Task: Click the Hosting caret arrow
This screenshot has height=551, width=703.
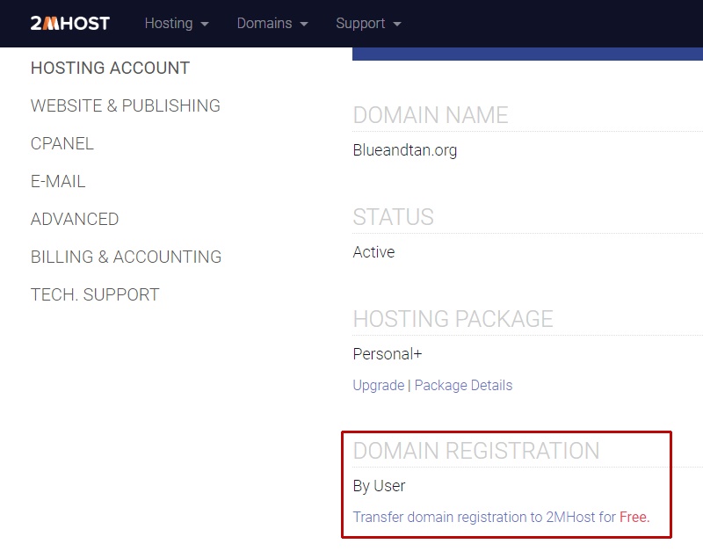Action: tap(205, 25)
